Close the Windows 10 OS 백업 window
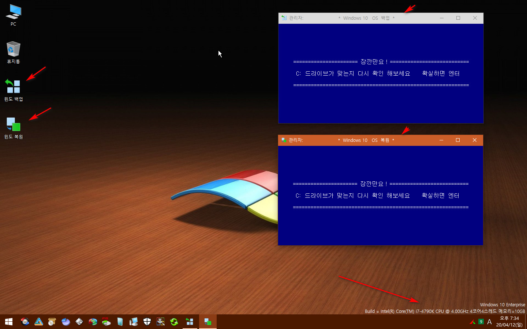The image size is (527, 329). pos(475,18)
